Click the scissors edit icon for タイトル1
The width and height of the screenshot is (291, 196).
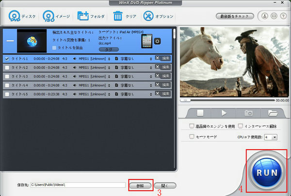click(158, 58)
